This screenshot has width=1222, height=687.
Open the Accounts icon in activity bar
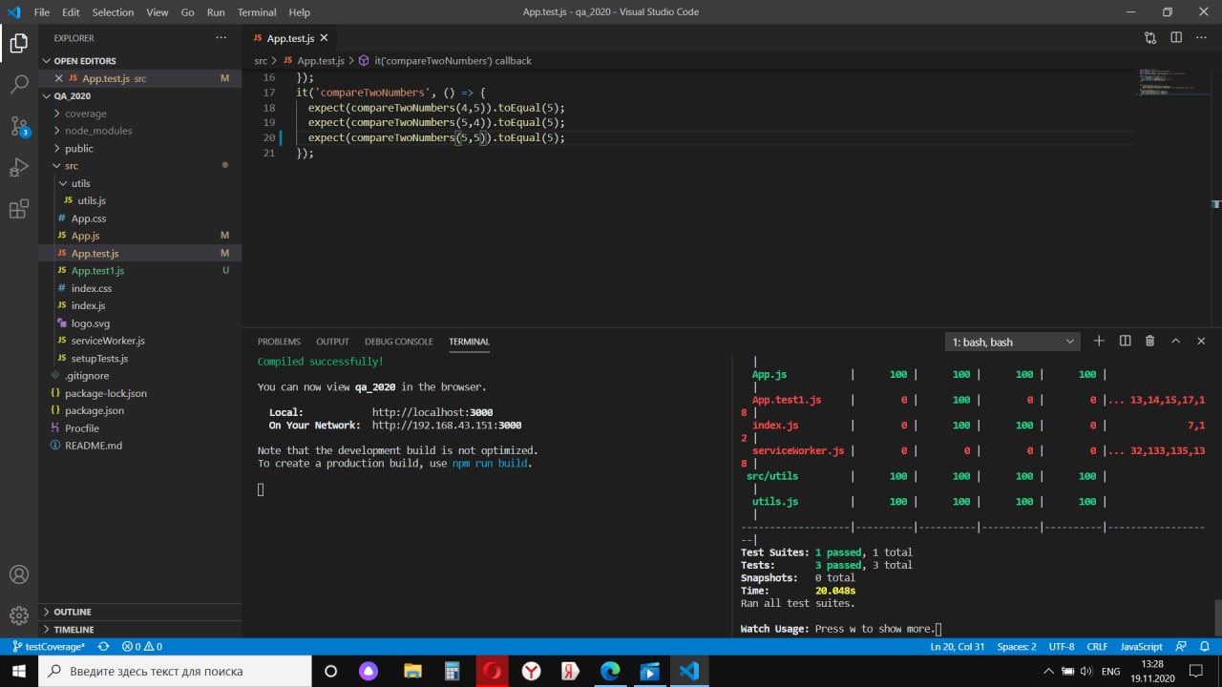[x=18, y=574]
